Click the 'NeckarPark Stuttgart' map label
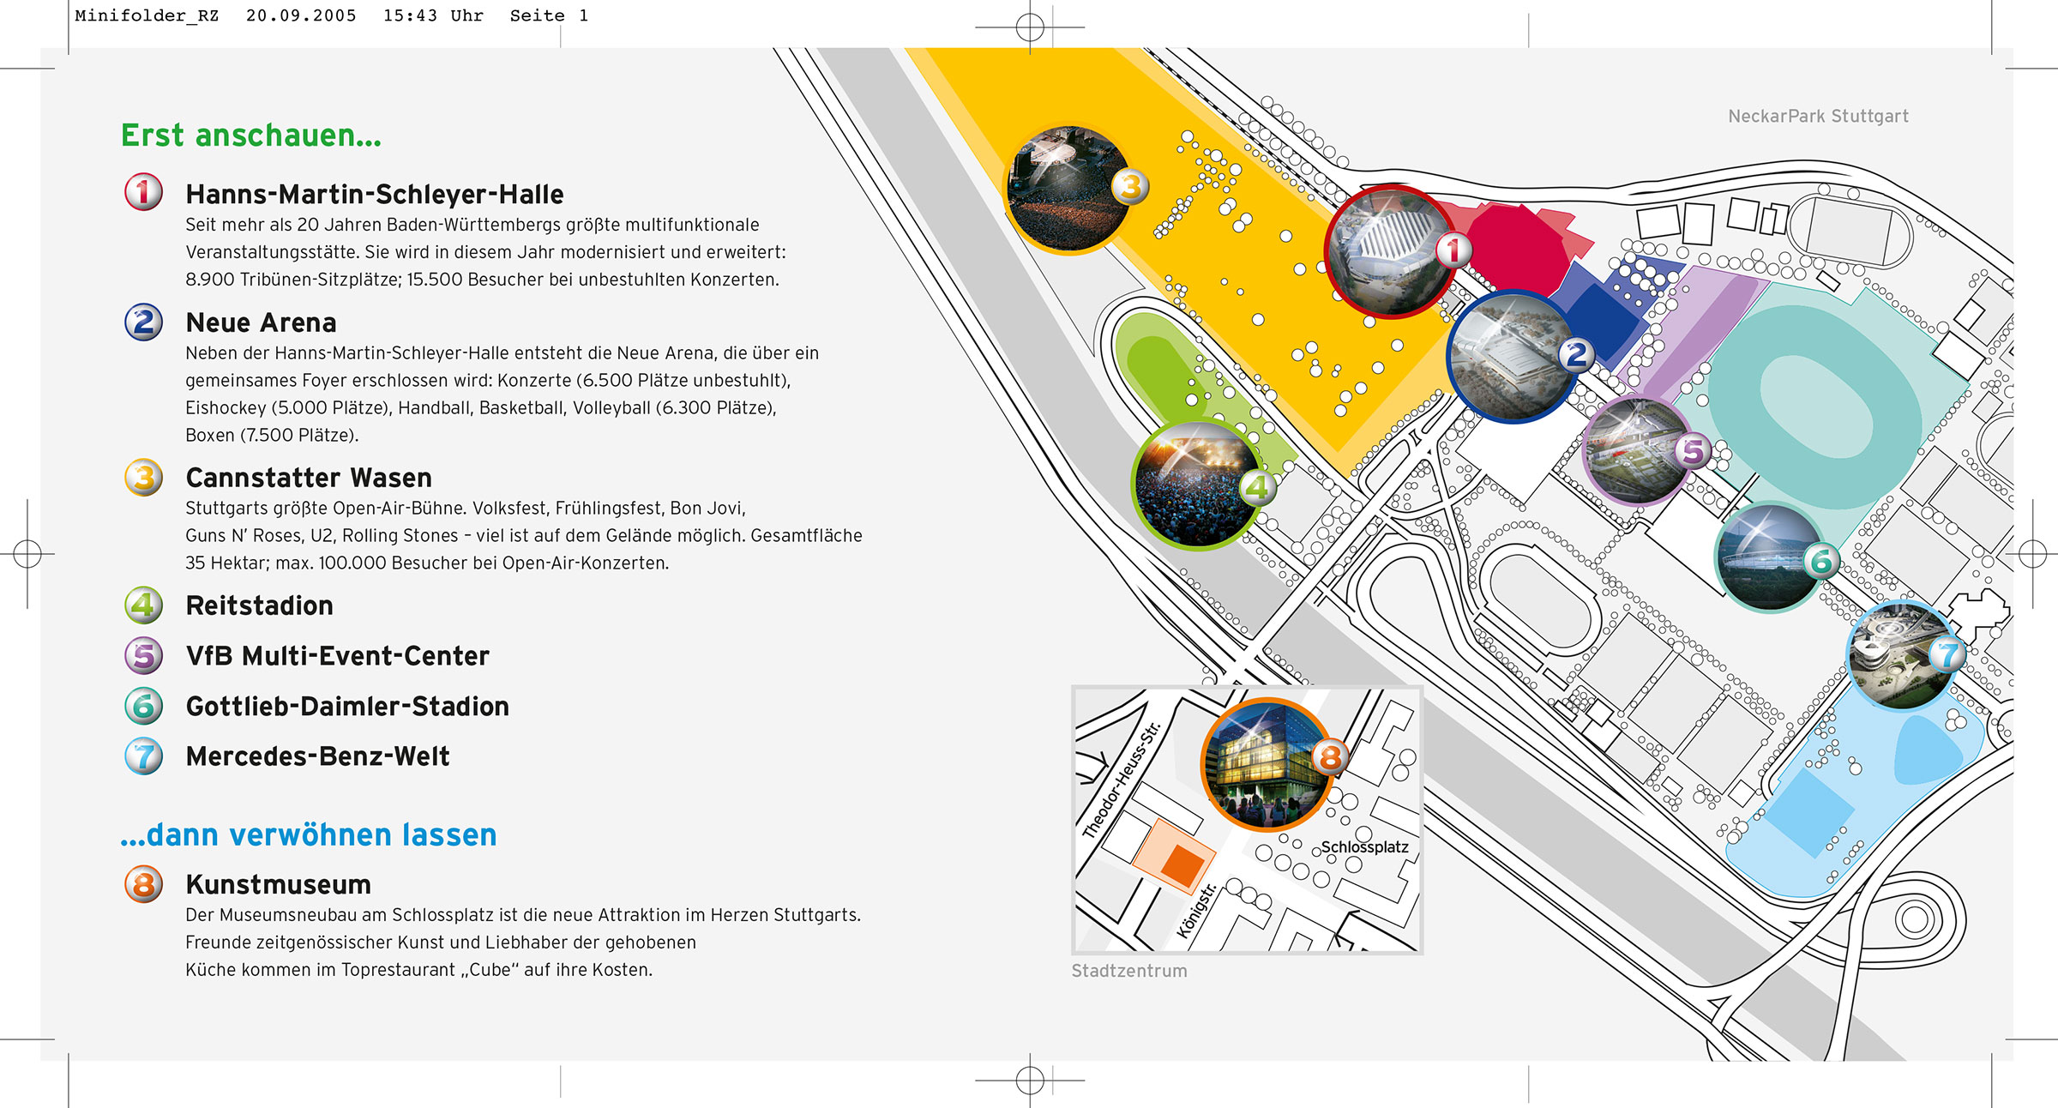Viewport: 2058px width, 1108px height. coord(1818,116)
